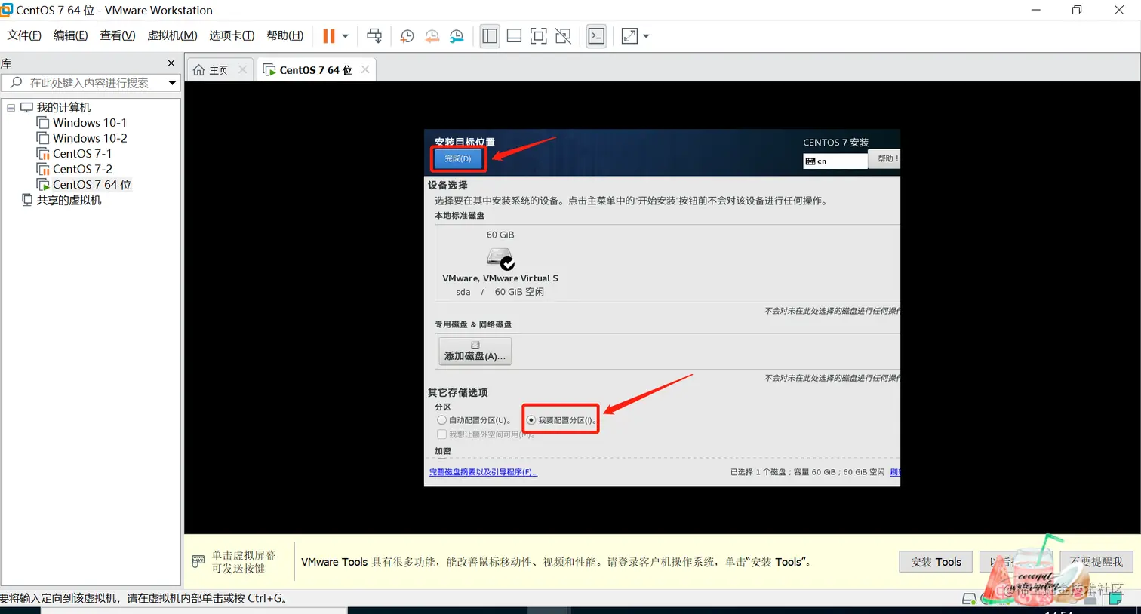Click the 其它存储选项 heading

457,392
